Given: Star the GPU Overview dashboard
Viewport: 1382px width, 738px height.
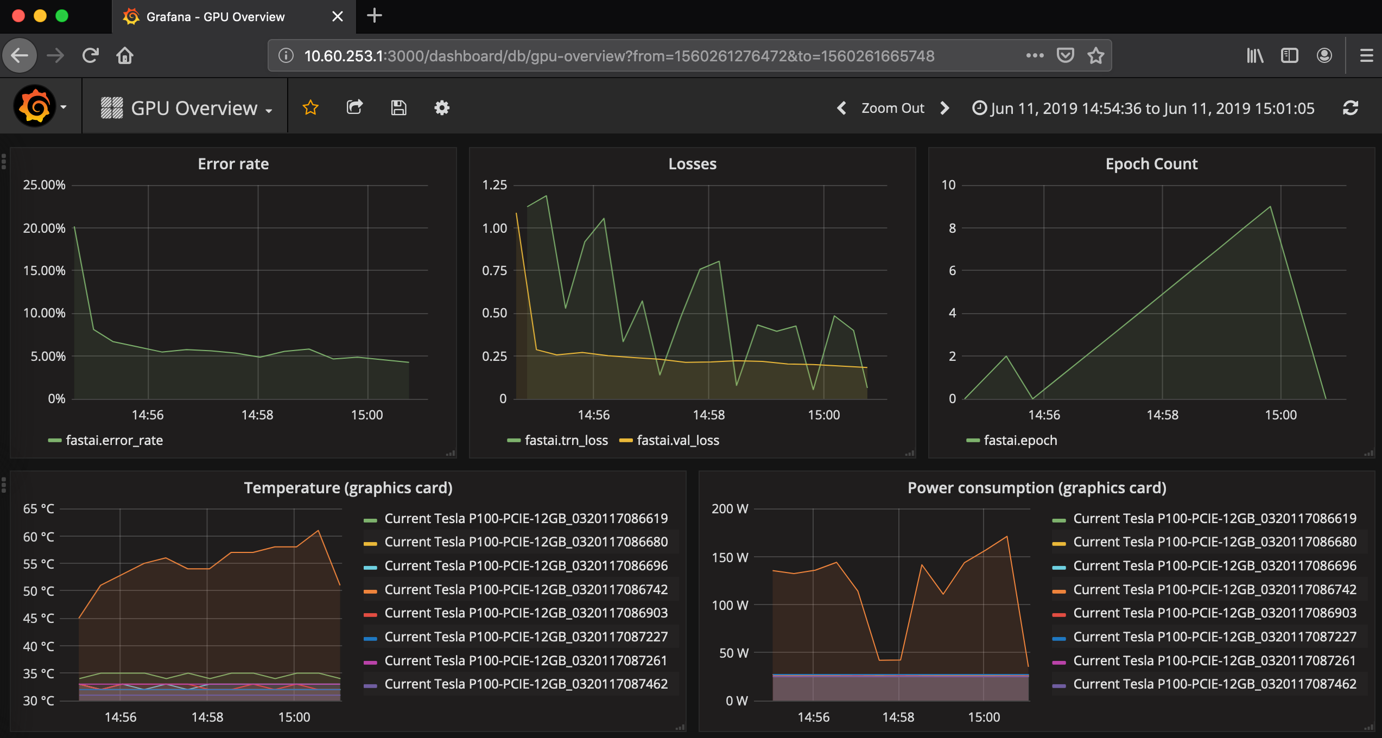Looking at the screenshot, I should (310, 107).
